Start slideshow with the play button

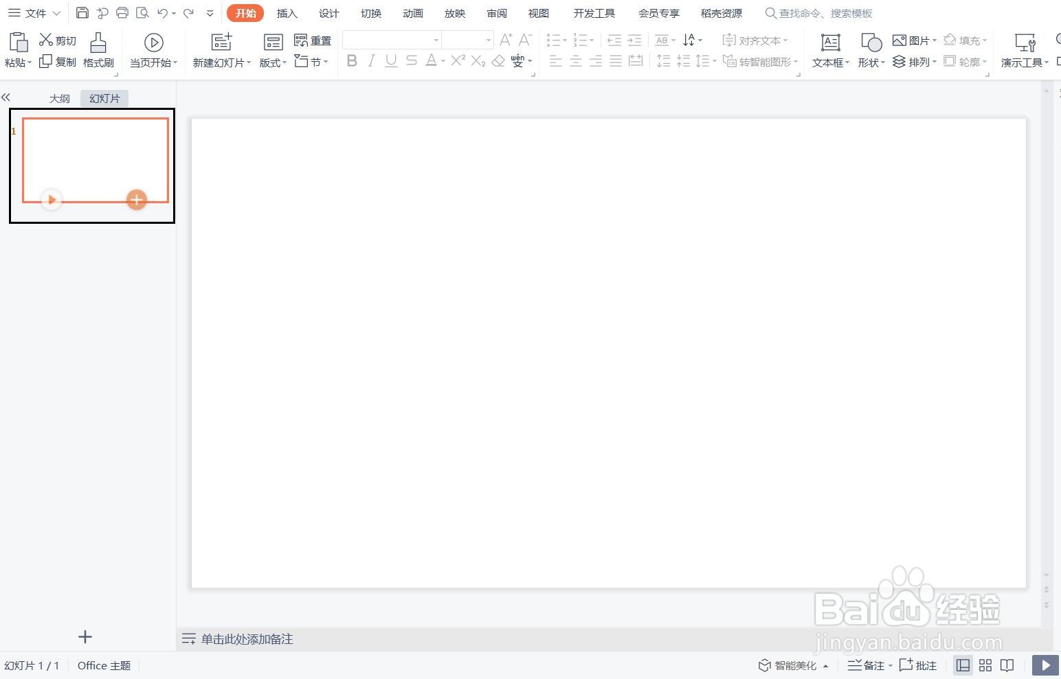pyautogui.click(x=1045, y=665)
